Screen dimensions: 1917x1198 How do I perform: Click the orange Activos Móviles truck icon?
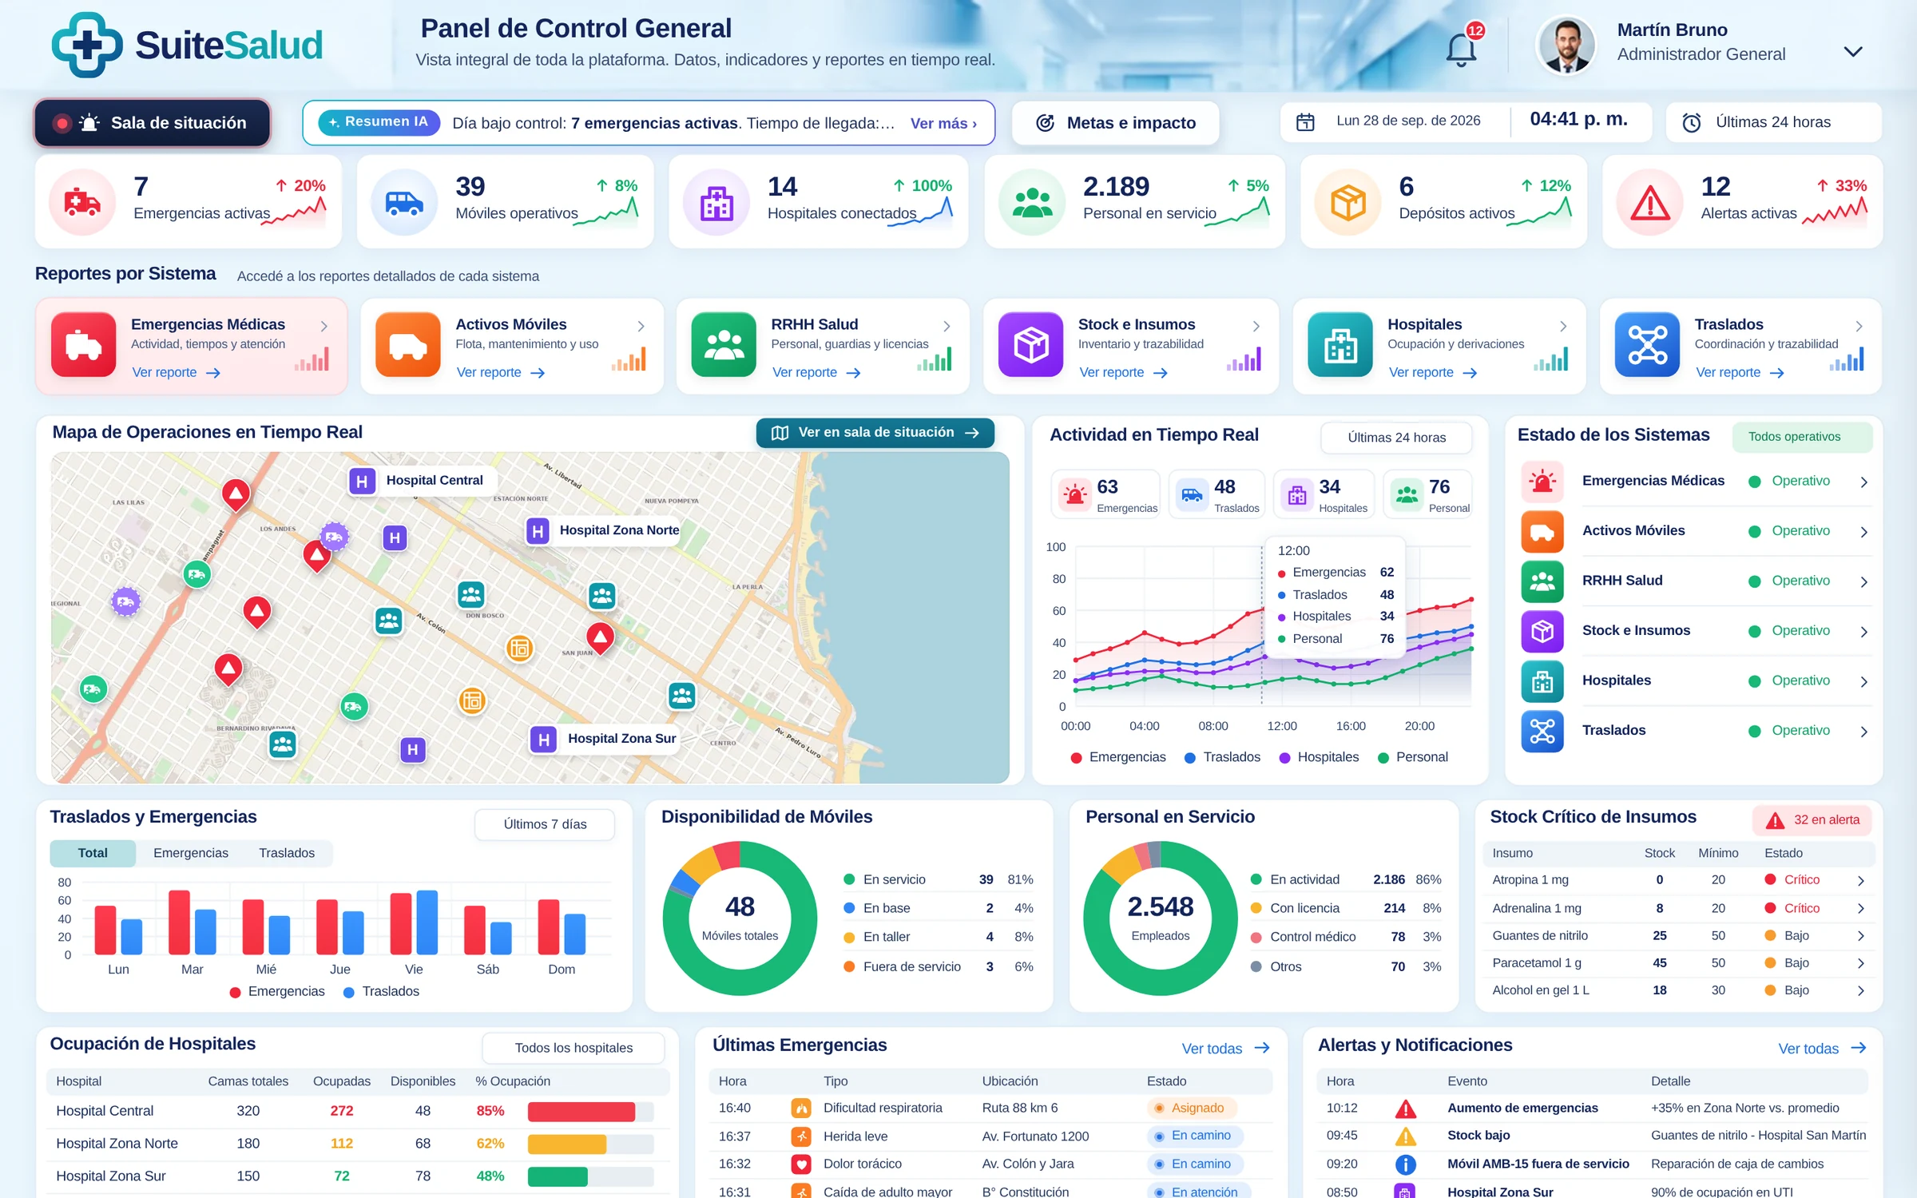(x=407, y=344)
